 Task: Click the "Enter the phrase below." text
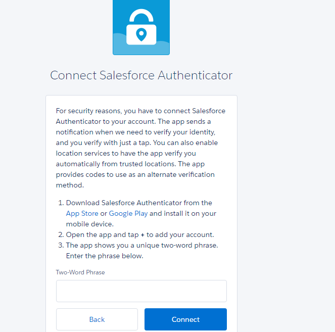coord(105,256)
